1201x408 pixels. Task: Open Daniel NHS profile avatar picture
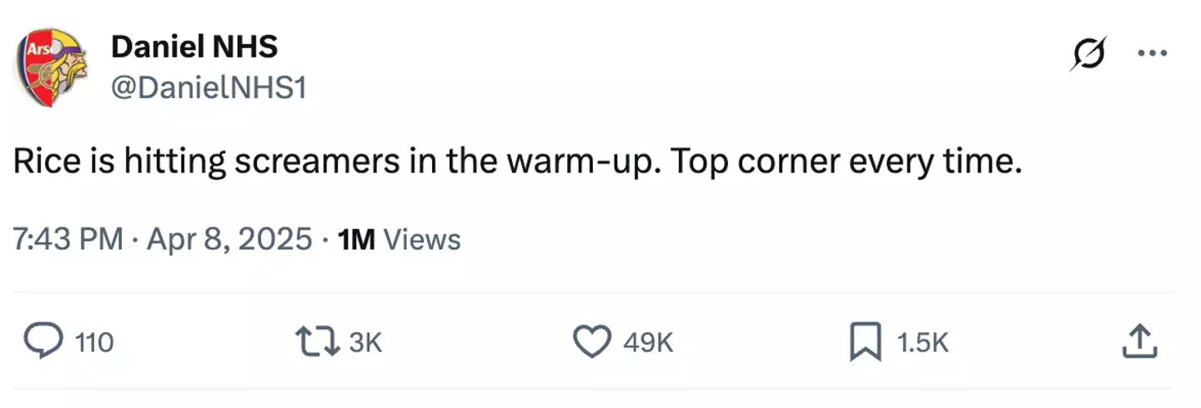tap(52, 67)
